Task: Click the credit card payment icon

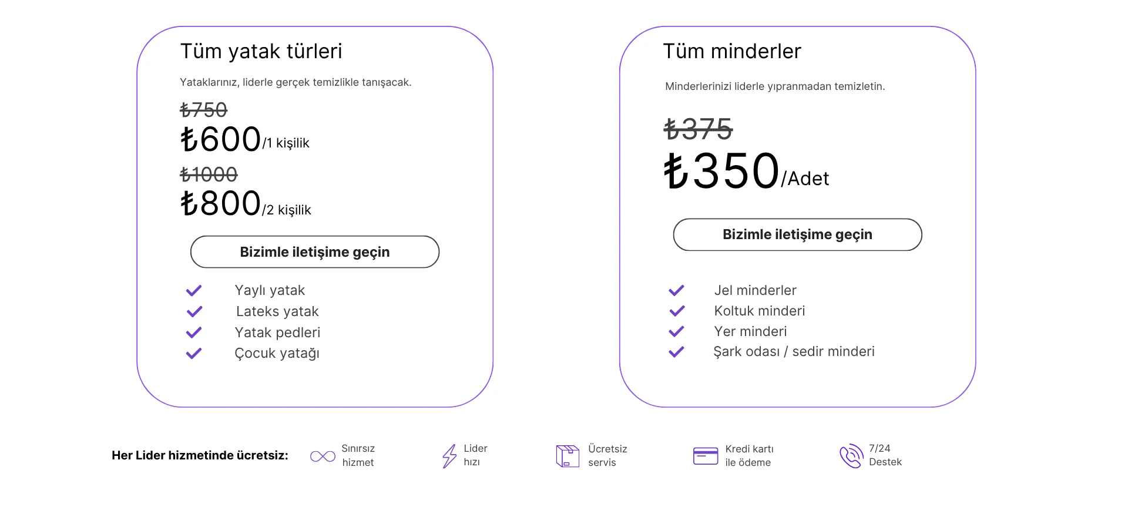Action: 705,456
